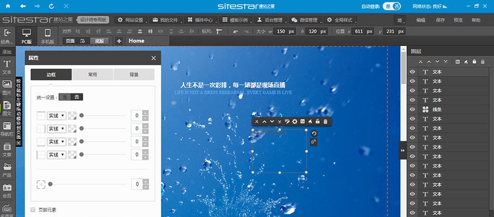Add a 会员 member module
This screenshot has height=217, width=494.
coord(7,191)
